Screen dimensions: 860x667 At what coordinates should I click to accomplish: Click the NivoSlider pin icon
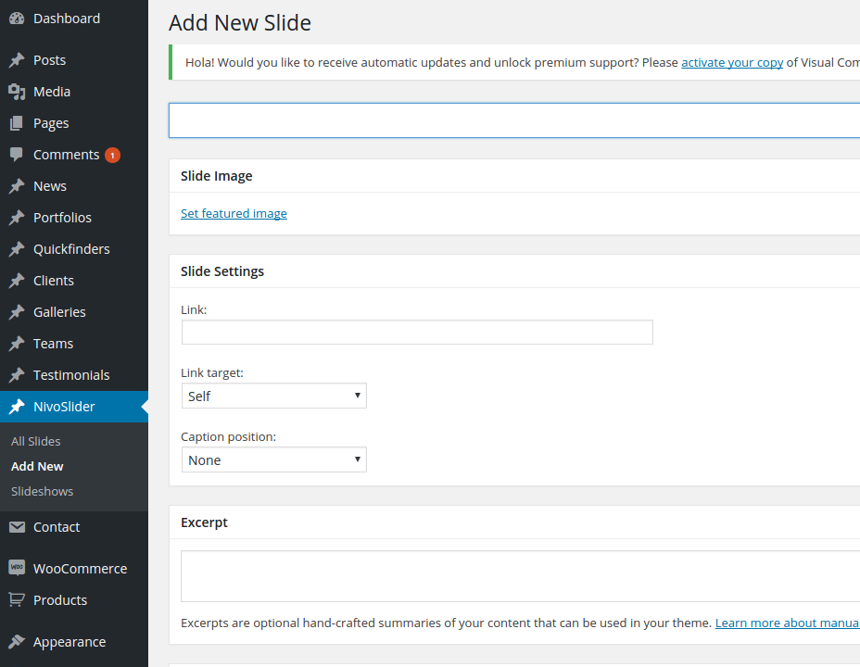coord(17,407)
